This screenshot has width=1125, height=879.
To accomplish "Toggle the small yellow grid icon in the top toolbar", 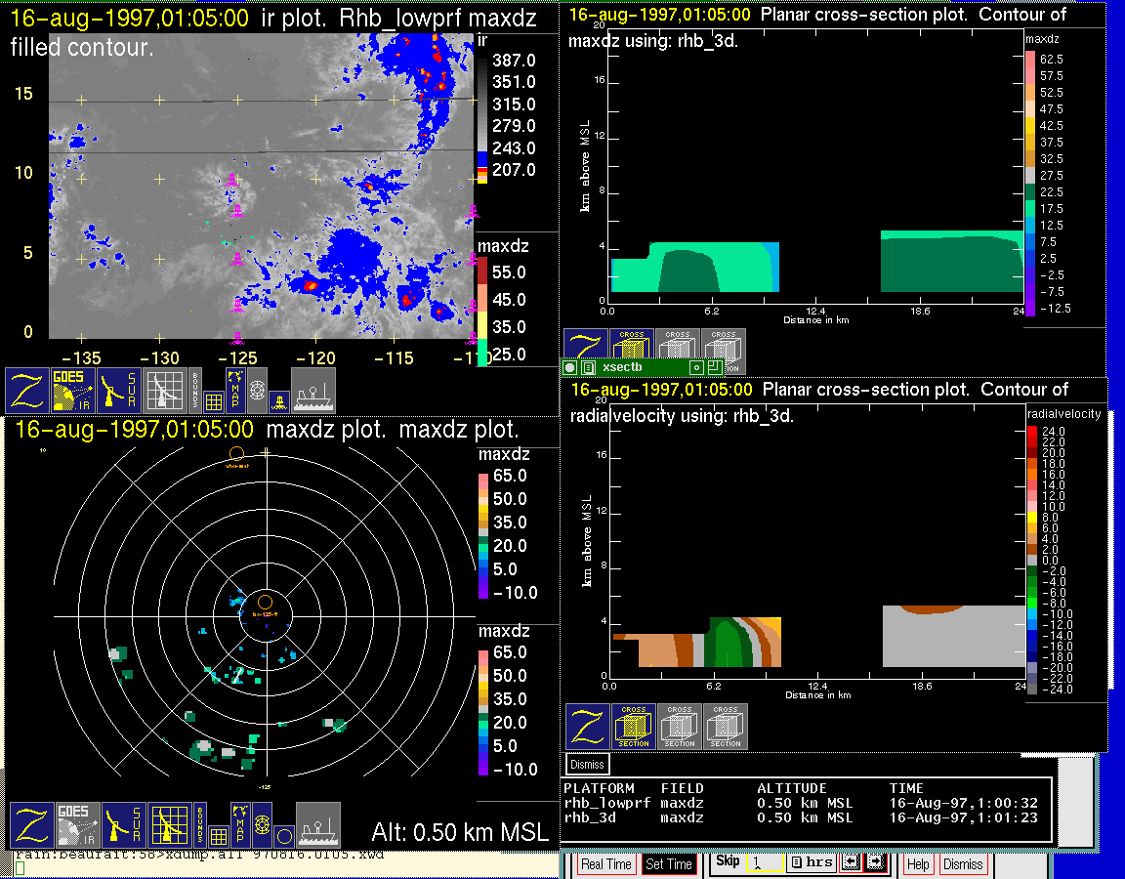I will click(x=215, y=399).
